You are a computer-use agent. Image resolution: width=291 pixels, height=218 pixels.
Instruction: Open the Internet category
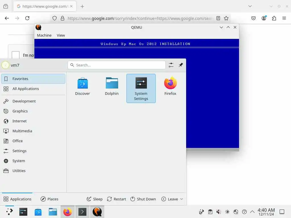33,121
